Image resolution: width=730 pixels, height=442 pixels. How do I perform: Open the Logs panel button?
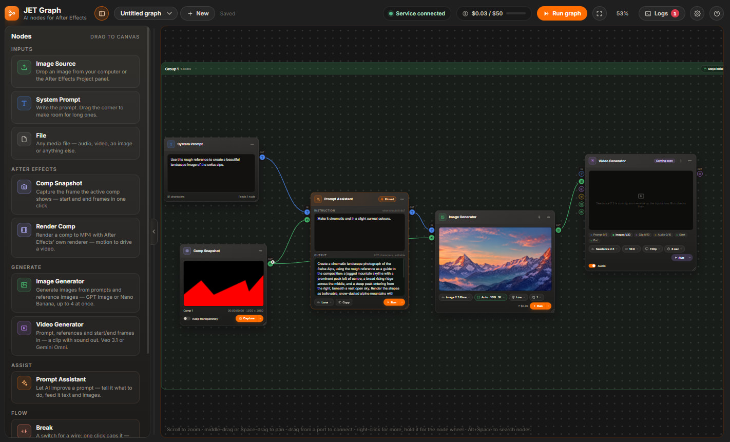click(662, 13)
